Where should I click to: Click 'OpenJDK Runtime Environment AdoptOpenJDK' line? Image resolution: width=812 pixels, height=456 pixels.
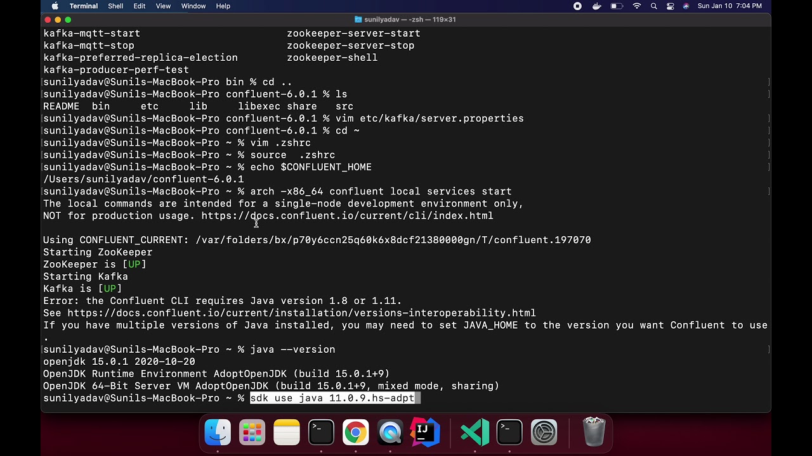pos(216,374)
